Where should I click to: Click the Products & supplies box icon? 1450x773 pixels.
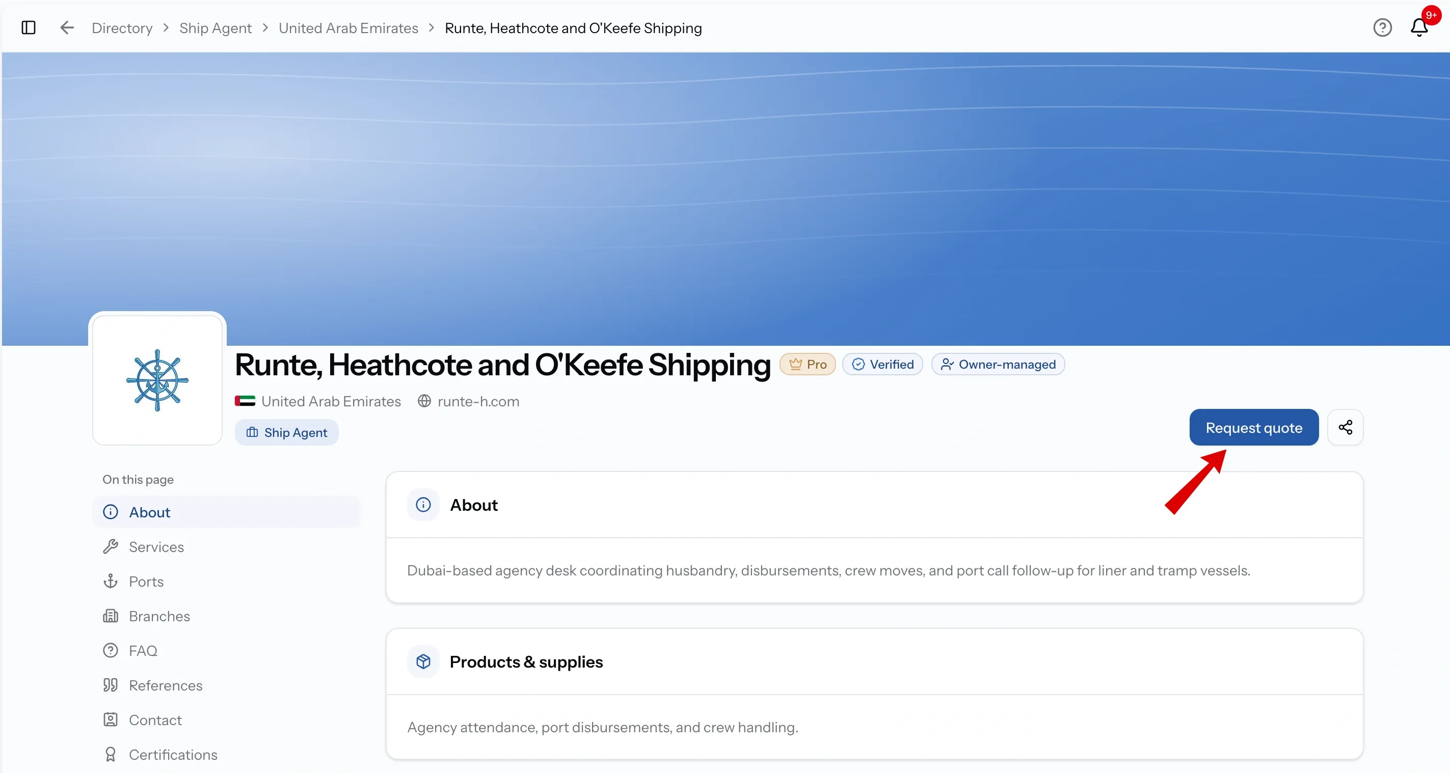(x=423, y=661)
